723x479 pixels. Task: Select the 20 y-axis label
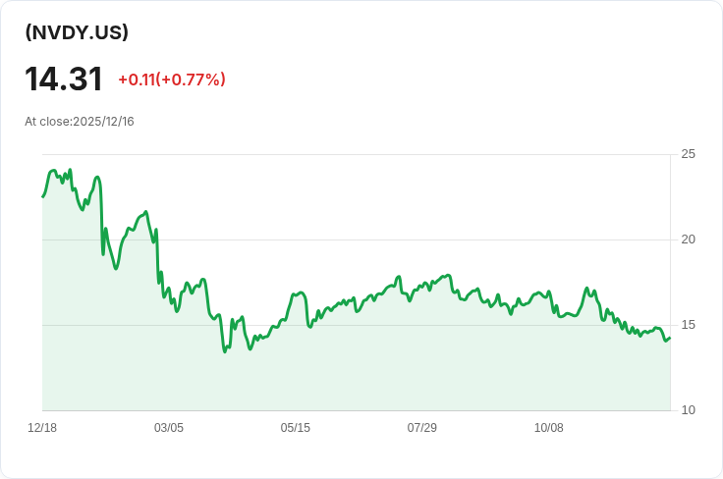688,239
